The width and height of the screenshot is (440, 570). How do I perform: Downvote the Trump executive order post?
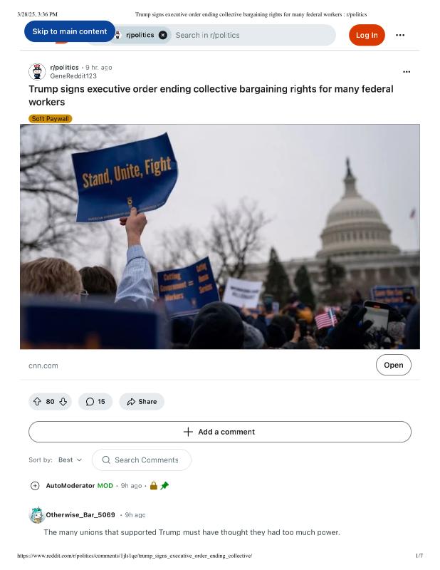tap(63, 402)
